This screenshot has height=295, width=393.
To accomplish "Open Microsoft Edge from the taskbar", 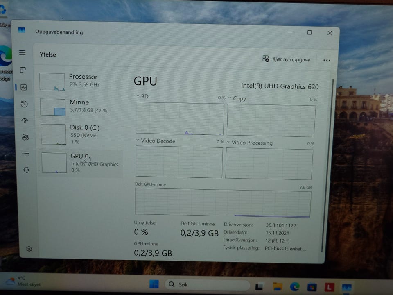I will point(294,286).
